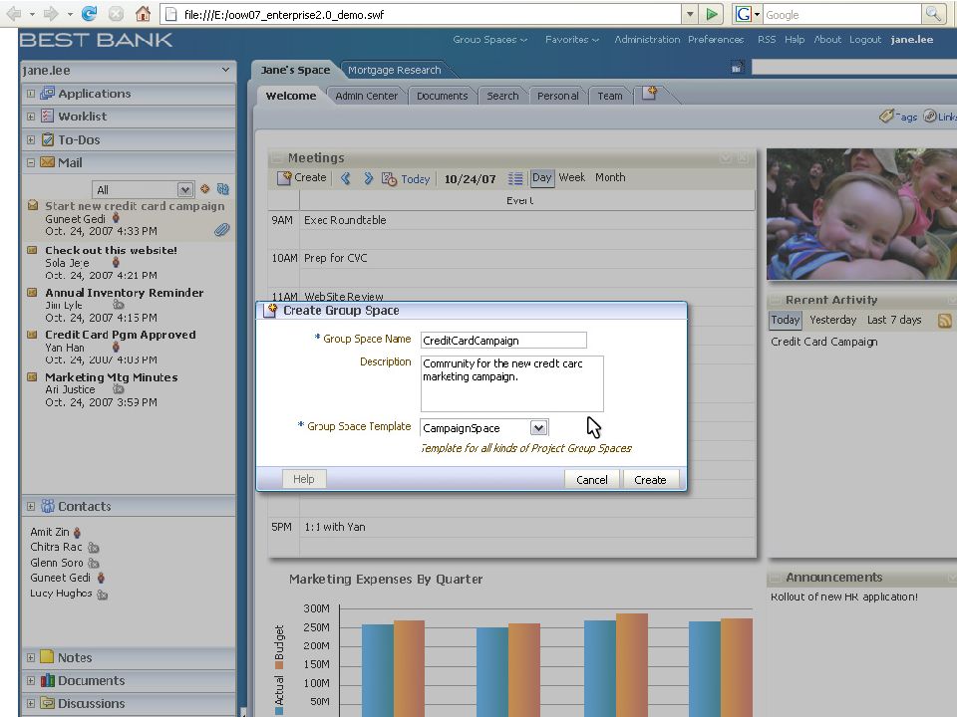Switch to Mortgage Research tab
The height and width of the screenshot is (717, 957).
395,70
